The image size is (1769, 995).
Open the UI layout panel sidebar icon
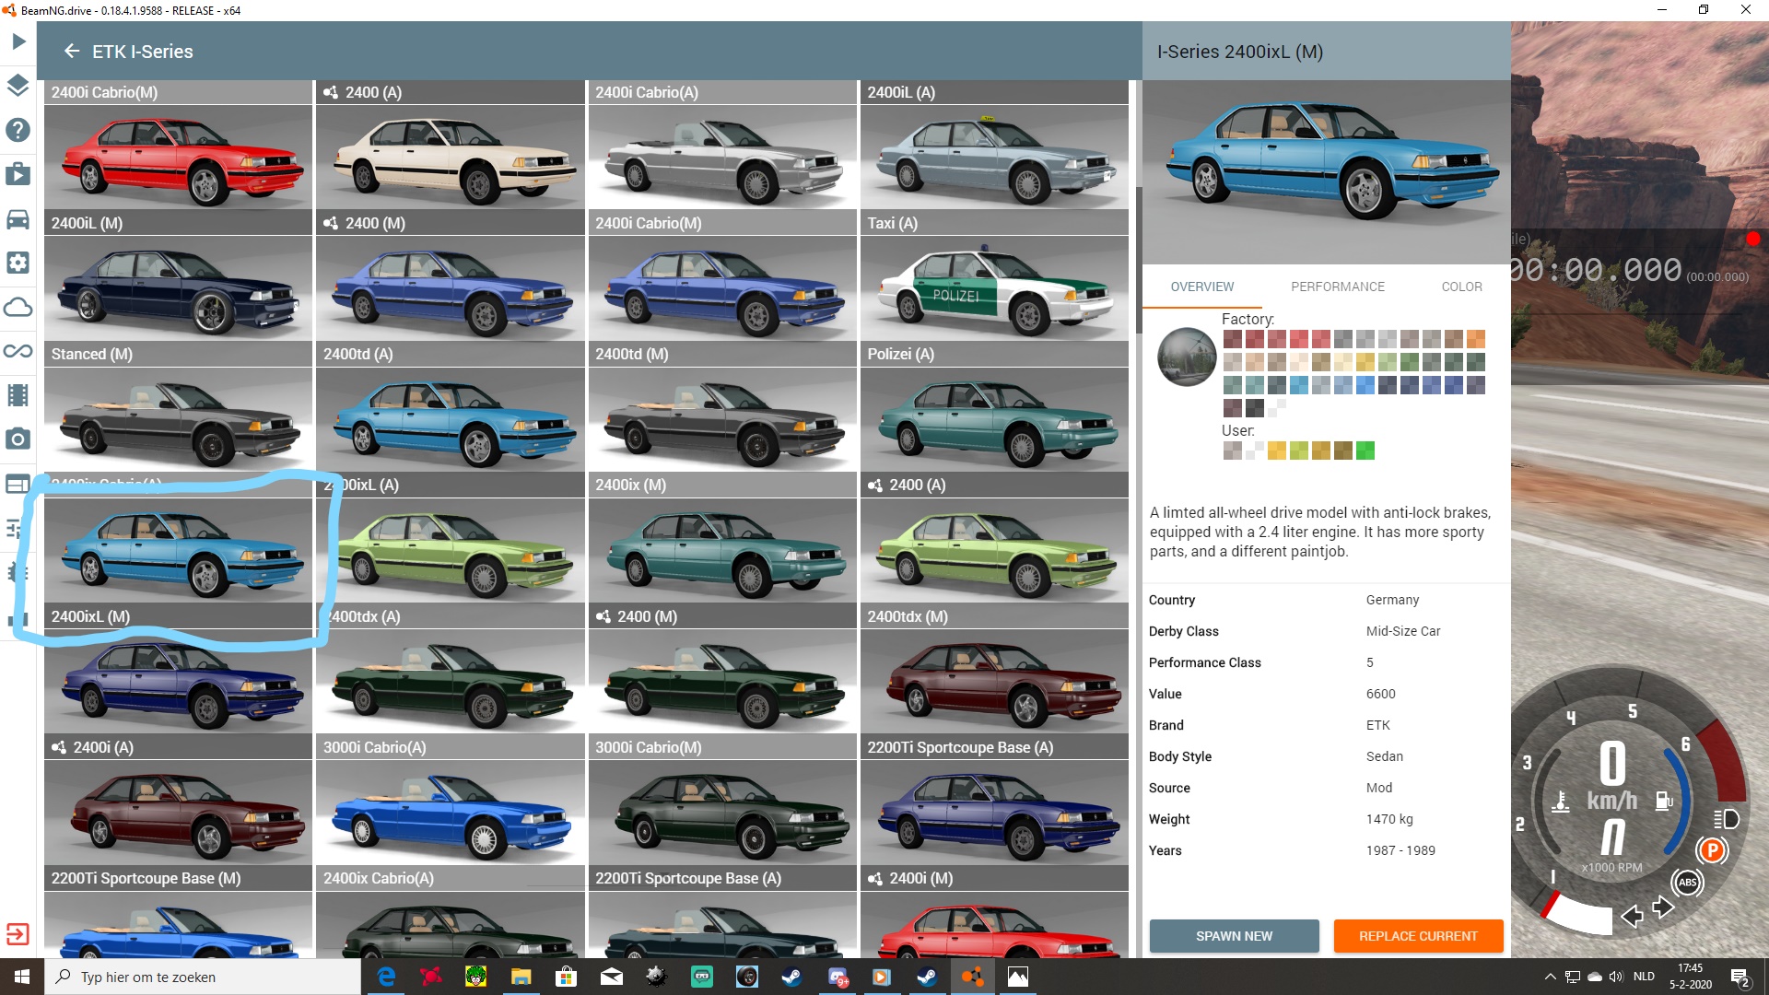[18, 484]
